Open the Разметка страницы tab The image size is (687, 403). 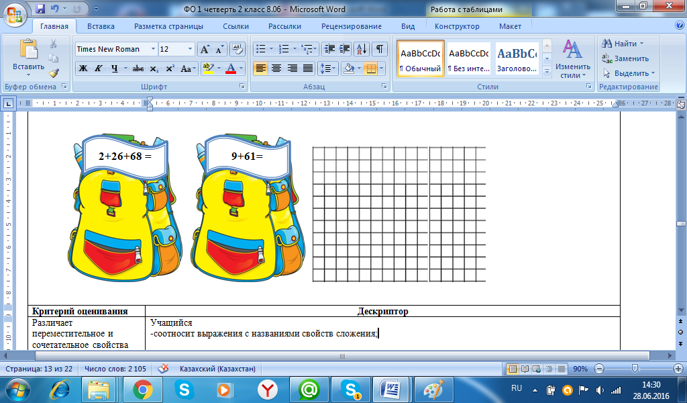coord(168,26)
